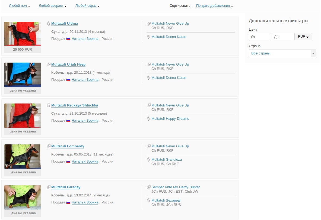Click the female icon beside Multatuli Grandioza
This screenshot has width=321, height=220.
pyautogui.click(x=149, y=160)
